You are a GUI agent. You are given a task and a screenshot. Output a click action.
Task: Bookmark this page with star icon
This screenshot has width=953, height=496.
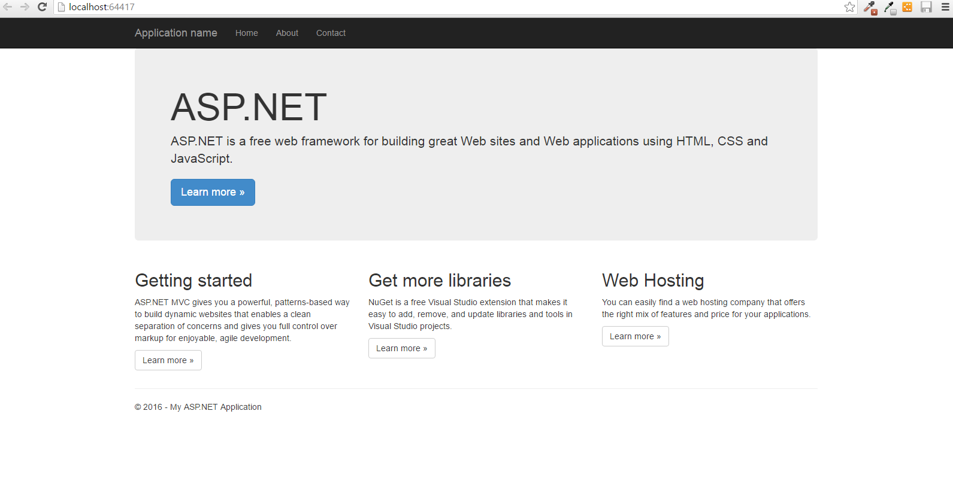(x=849, y=7)
